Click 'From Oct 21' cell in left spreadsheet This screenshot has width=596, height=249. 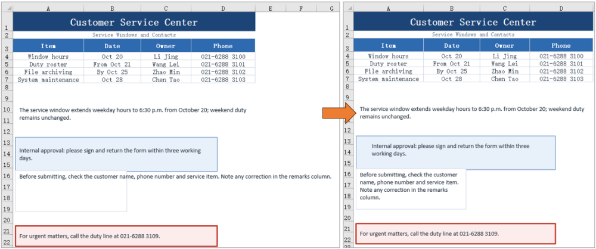(x=112, y=64)
